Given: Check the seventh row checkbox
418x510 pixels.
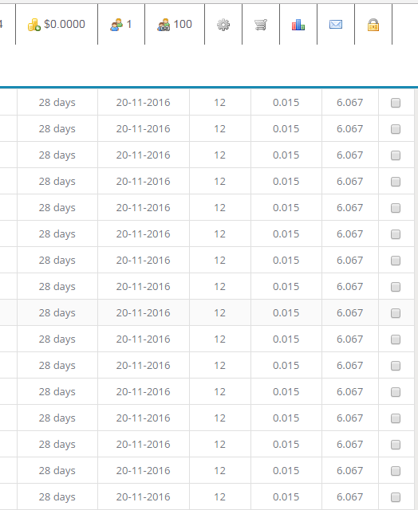Looking at the screenshot, I should pos(396,261).
